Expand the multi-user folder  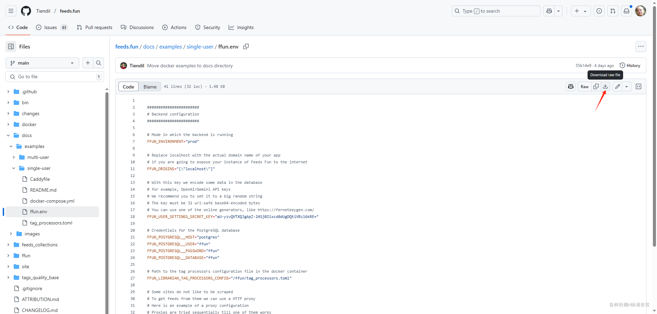(14, 157)
